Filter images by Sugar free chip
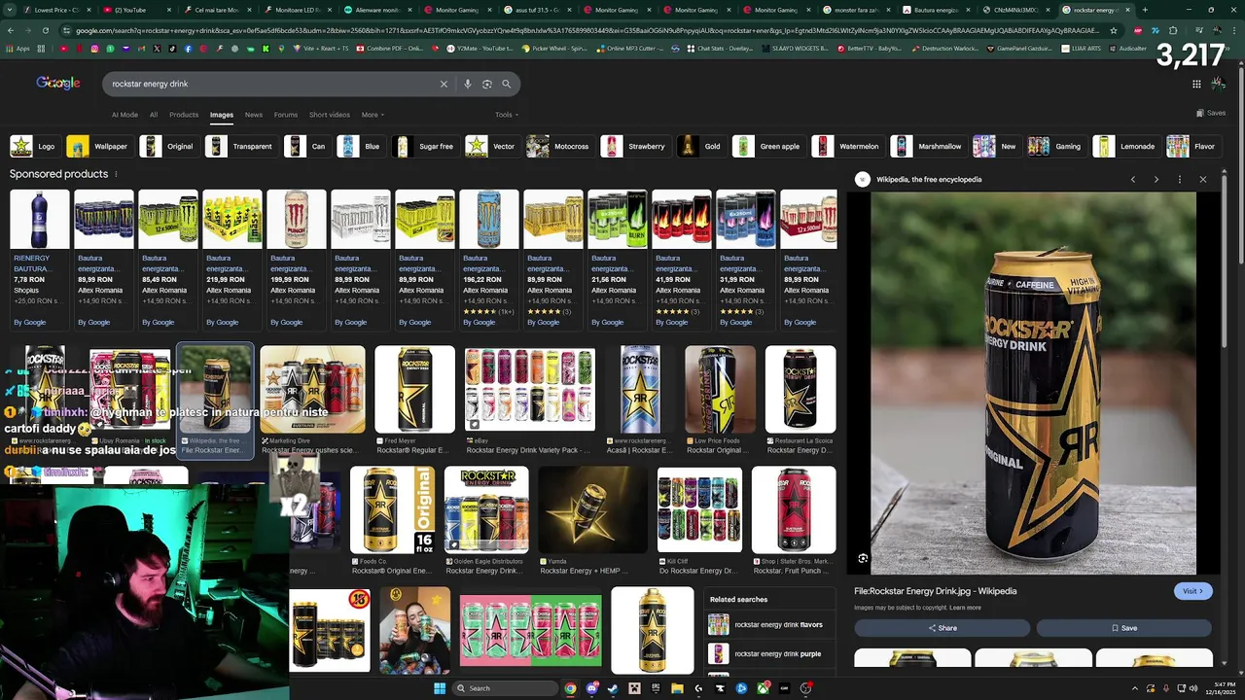Image resolution: width=1245 pixels, height=700 pixels. click(424, 147)
